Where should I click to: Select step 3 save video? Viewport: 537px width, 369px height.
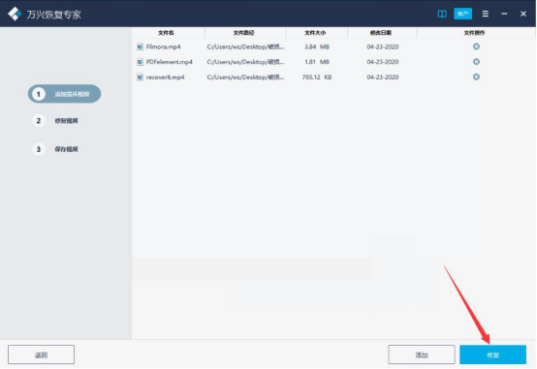tap(55, 149)
